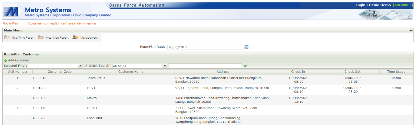Open the RoutePlan Date calendar picker
Viewport: 415px width, 127px height.
tap(246, 47)
